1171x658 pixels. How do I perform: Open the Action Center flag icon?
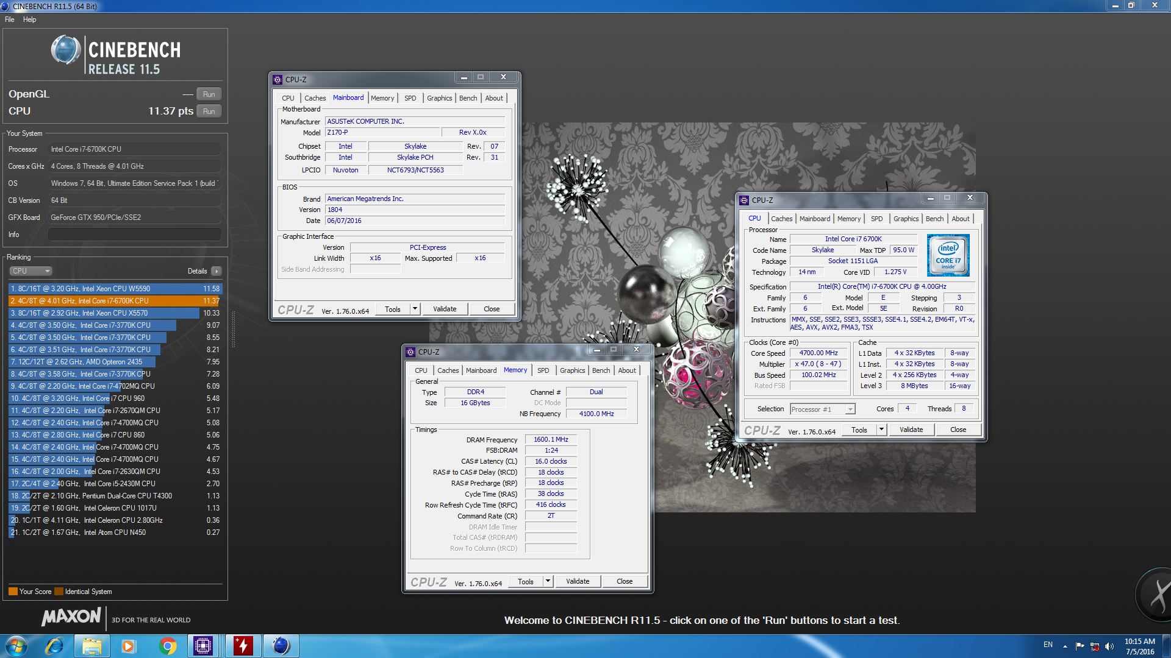click(1080, 646)
